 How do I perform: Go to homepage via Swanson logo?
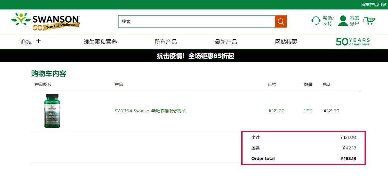point(46,21)
